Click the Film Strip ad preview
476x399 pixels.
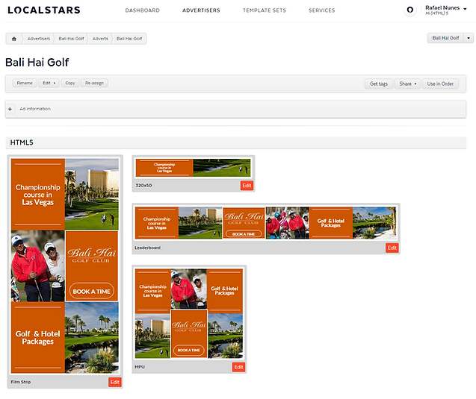65,266
